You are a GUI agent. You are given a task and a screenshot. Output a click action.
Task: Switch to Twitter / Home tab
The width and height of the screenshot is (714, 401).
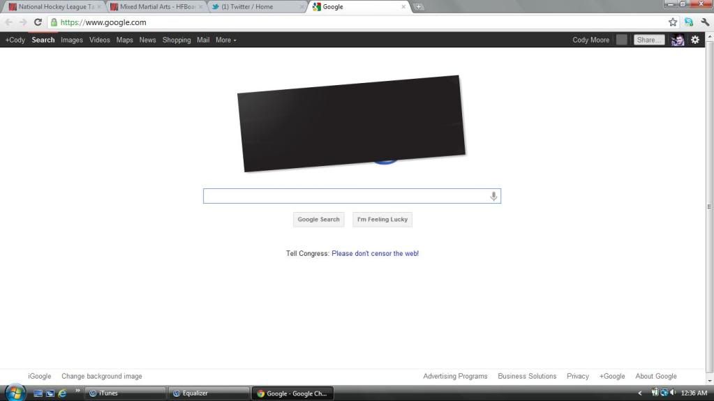pos(258,7)
